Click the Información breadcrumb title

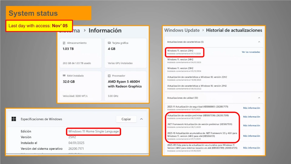click(105, 30)
